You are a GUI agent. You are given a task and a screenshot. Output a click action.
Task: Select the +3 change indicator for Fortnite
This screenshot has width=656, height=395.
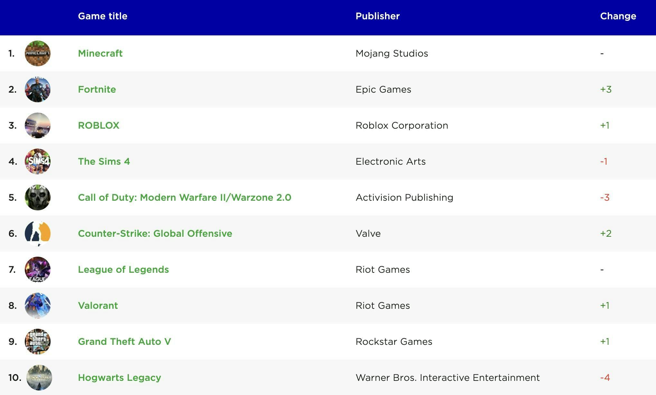click(x=606, y=89)
